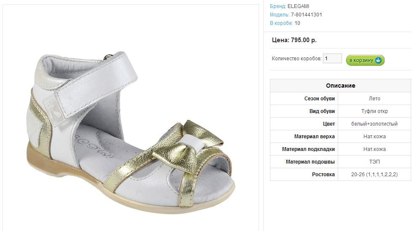Click the Материал подкладки row label
Viewport: 412px width, 231px height.
pos(309,149)
